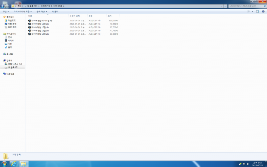The width and height of the screenshot is (267, 167).
Task: Click the 새 폴더 button
Action: 55,11
